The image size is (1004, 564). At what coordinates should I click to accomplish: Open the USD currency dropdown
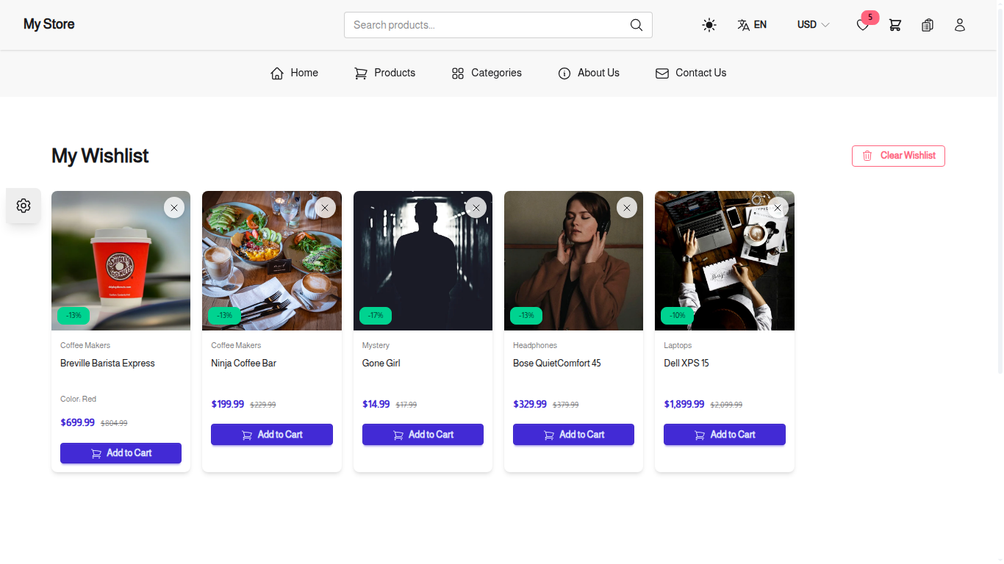(811, 24)
